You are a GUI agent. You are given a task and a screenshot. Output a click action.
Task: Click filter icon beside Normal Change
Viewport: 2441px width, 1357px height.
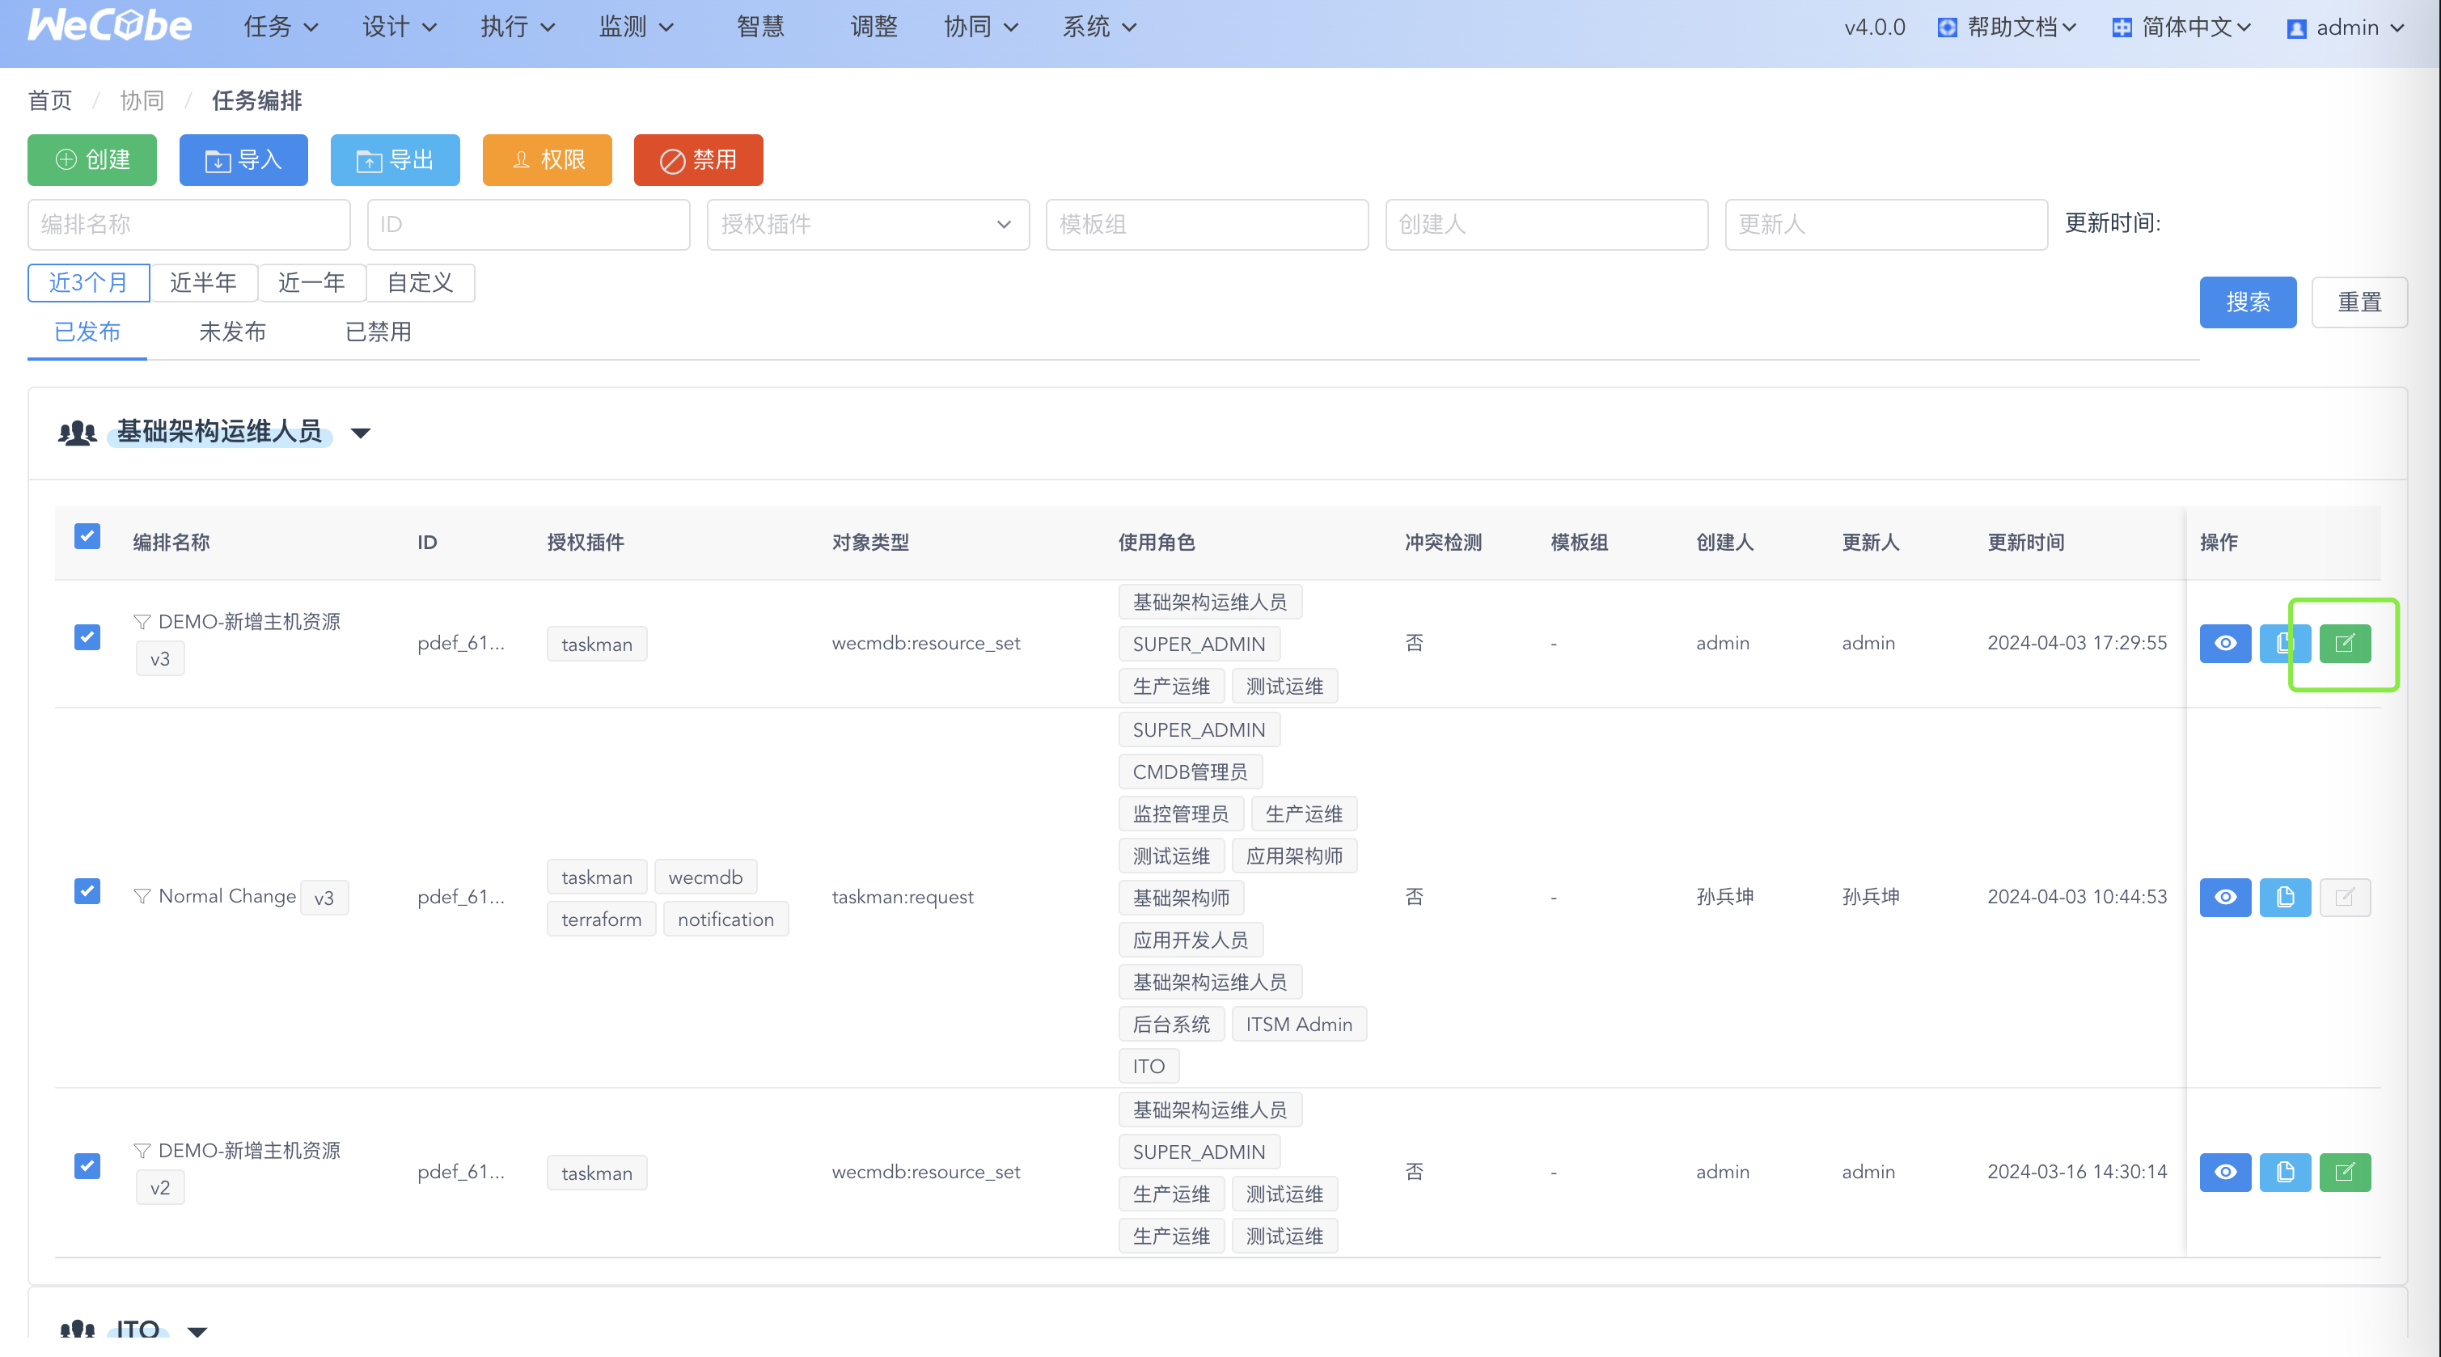point(142,895)
